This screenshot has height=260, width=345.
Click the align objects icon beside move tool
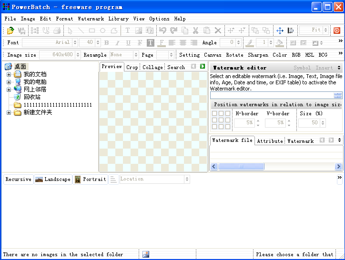tap(290, 30)
